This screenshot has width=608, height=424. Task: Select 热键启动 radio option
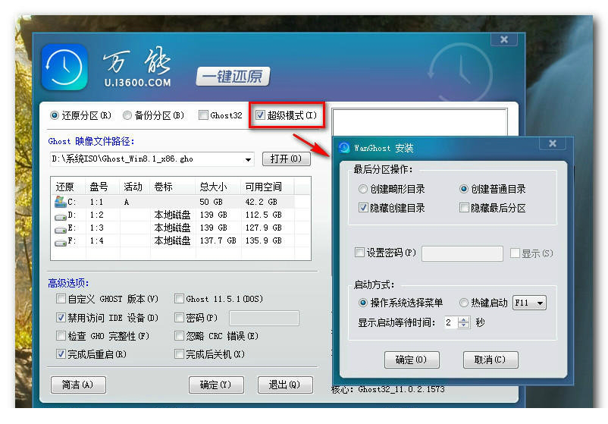(463, 303)
